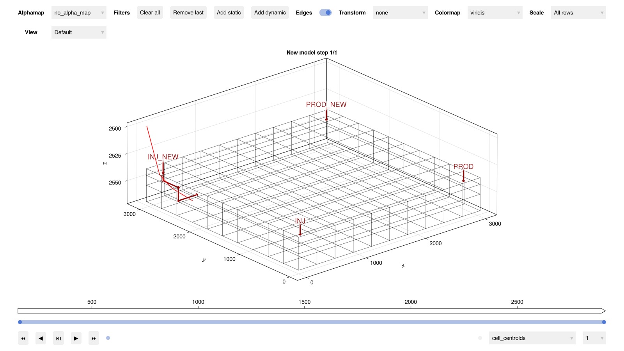Click the play forward arrow button
624x351 pixels.
(x=76, y=338)
